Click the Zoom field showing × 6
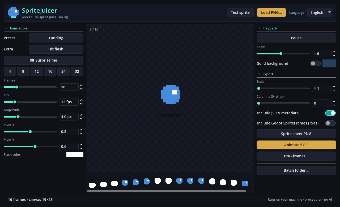 point(321,54)
